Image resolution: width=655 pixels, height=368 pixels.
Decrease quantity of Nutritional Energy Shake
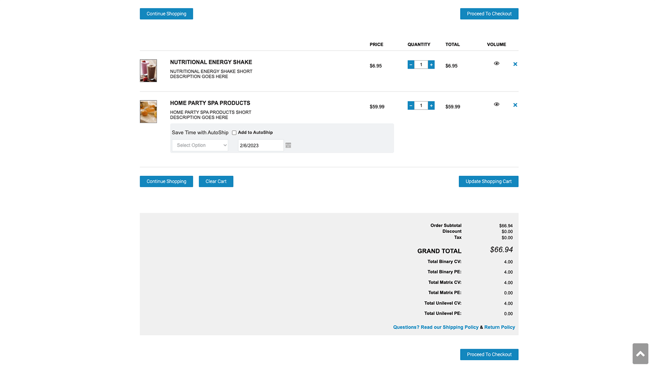pos(410,65)
